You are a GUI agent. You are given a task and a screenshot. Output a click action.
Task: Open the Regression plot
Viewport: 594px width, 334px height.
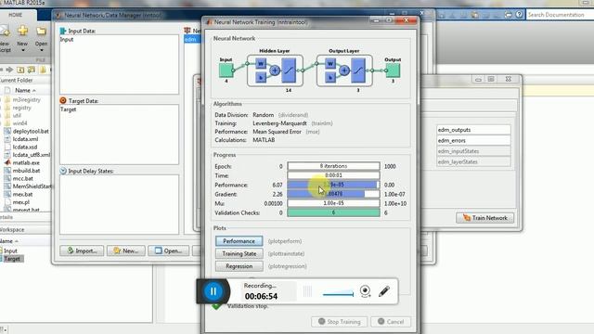(x=239, y=266)
